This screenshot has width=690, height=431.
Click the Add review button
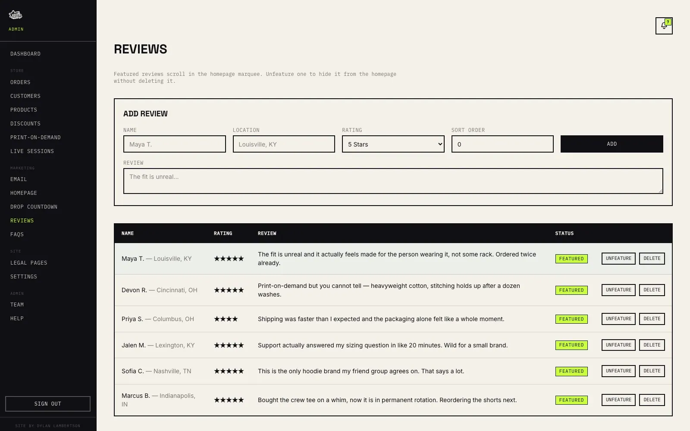(x=612, y=144)
